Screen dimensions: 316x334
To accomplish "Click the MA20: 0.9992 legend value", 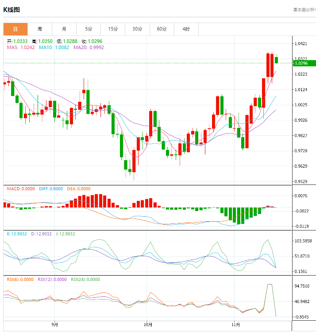I will point(89,47).
